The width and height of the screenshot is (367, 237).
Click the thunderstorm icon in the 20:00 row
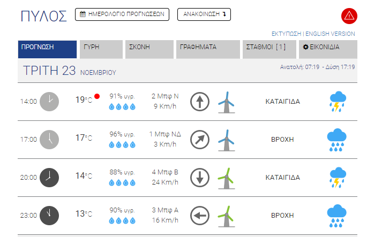338,178
